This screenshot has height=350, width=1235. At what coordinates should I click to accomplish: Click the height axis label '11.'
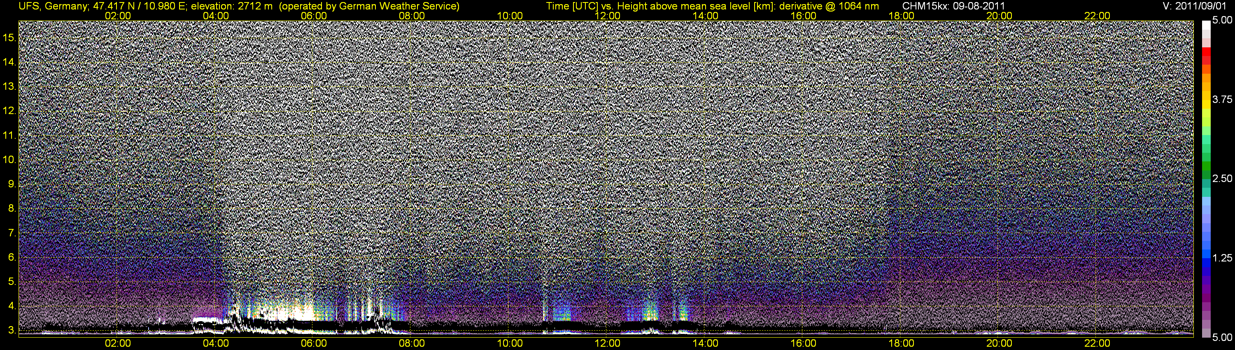tap(9, 135)
